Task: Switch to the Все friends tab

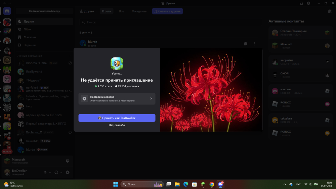Action: click(121, 11)
